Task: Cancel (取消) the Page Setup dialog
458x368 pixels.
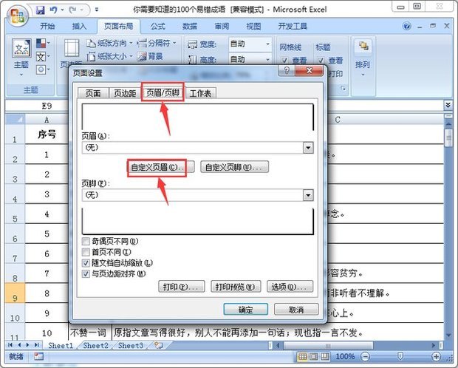Action: pyautogui.click(x=296, y=309)
